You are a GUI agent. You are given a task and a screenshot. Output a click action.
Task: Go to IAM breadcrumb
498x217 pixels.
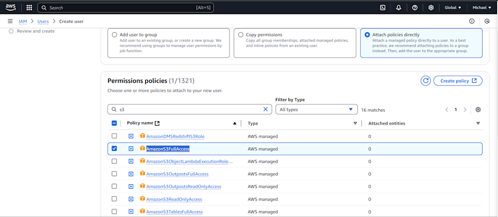pos(23,21)
